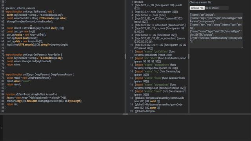Click 'const value = storageLoad(keyEncoded)' line
Viewport: 251px width, 141px height.
pos(29,61)
